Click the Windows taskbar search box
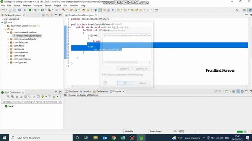The image size is (252, 141). [41, 138]
